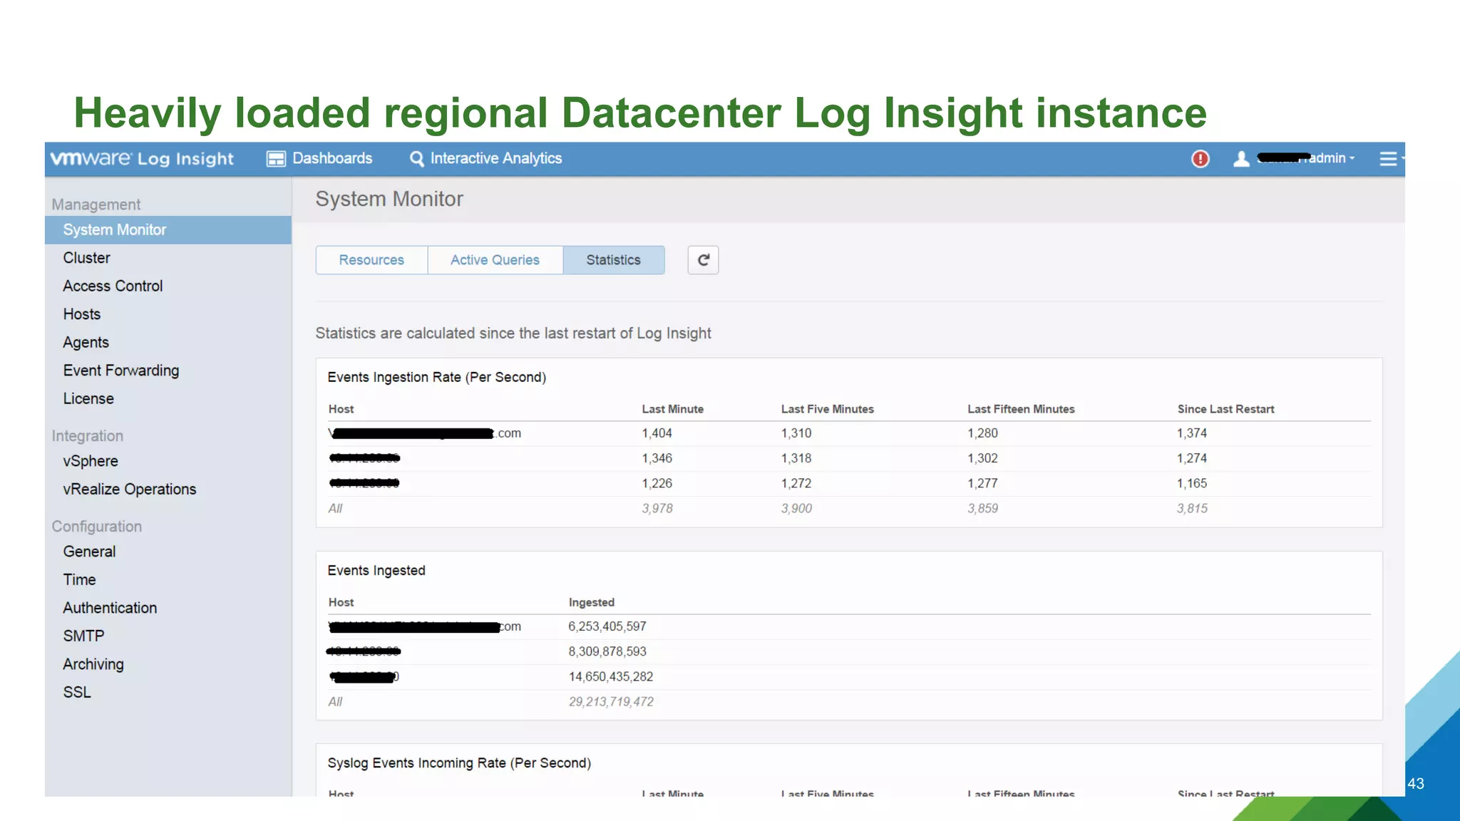The height and width of the screenshot is (821, 1460).
Task: Click the 3,859 fifteen minutes total
Action: pos(982,508)
